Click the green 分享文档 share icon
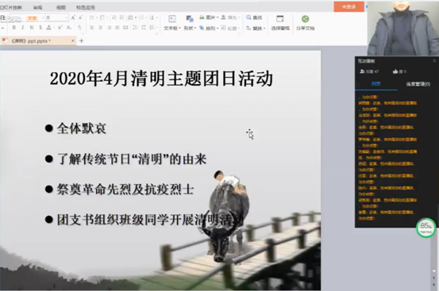Screen dimensions: 439x291 point(305,19)
